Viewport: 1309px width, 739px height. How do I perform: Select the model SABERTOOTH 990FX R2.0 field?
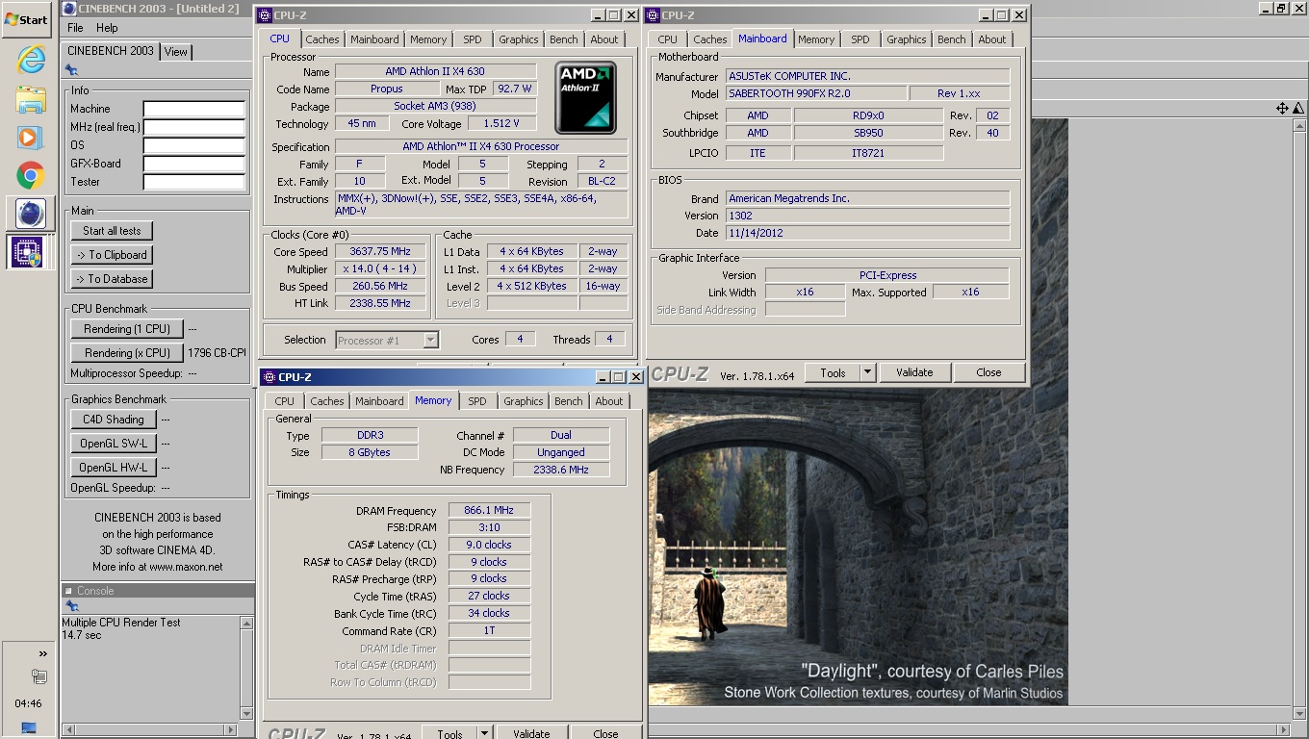pyautogui.click(x=816, y=93)
